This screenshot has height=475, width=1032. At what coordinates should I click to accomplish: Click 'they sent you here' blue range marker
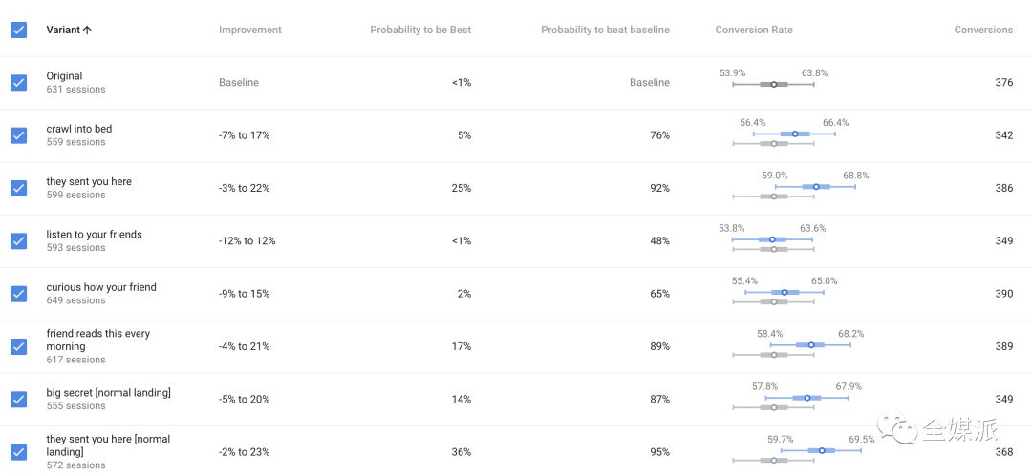pos(816,187)
